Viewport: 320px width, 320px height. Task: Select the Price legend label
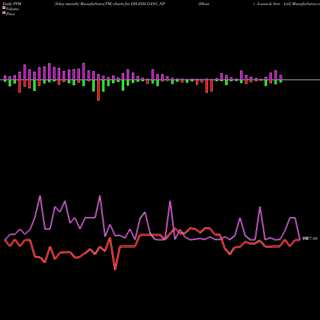click(x=10, y=14)
